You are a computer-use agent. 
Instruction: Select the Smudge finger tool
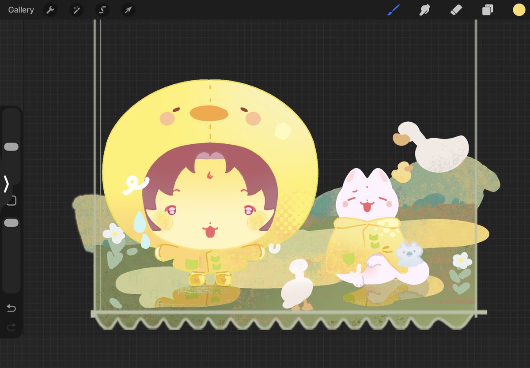click(x=425, y=10)
